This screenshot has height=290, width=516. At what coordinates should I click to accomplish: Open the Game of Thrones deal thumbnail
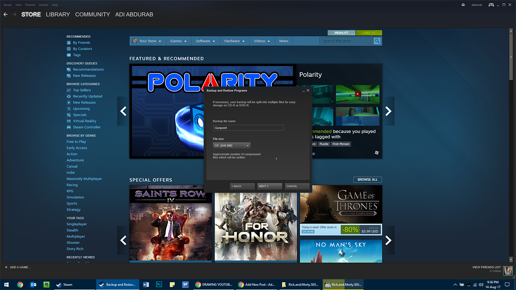(x=341, y=205)
